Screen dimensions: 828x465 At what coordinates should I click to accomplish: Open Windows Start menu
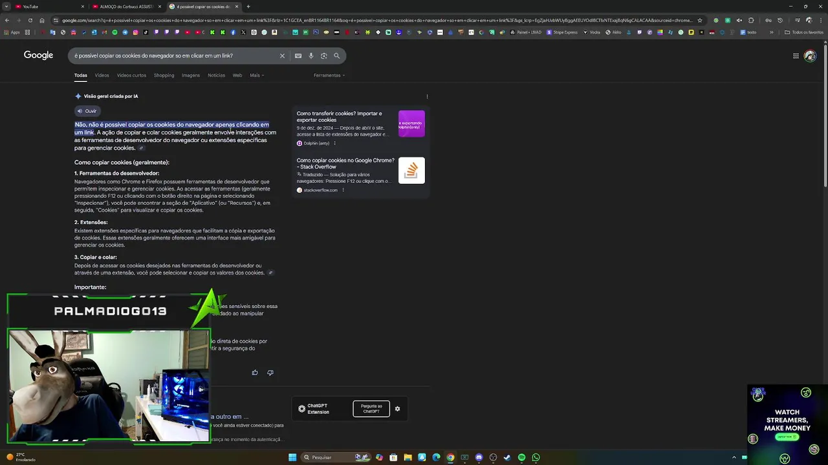point(292,457)
